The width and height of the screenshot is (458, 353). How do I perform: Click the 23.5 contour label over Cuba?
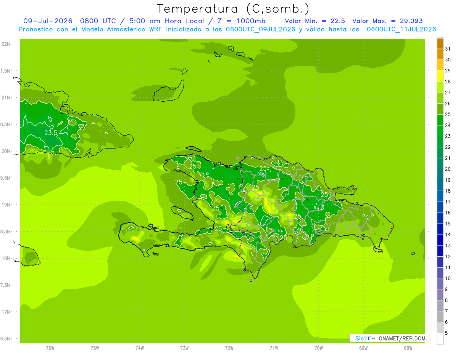[51, 133]
